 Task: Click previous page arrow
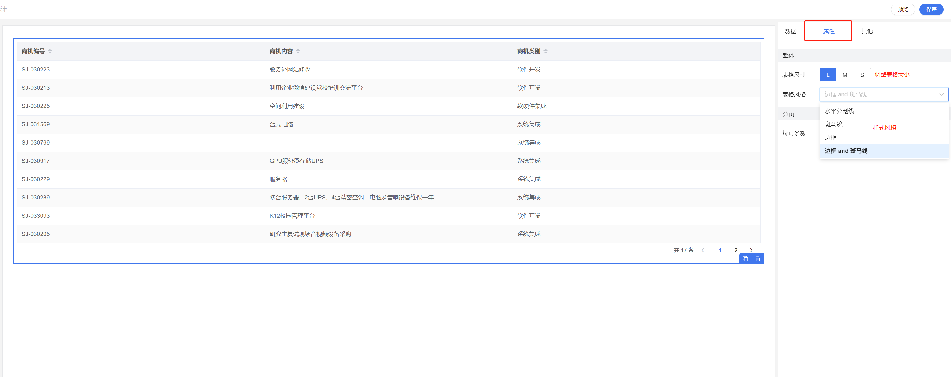coord(703,250)
